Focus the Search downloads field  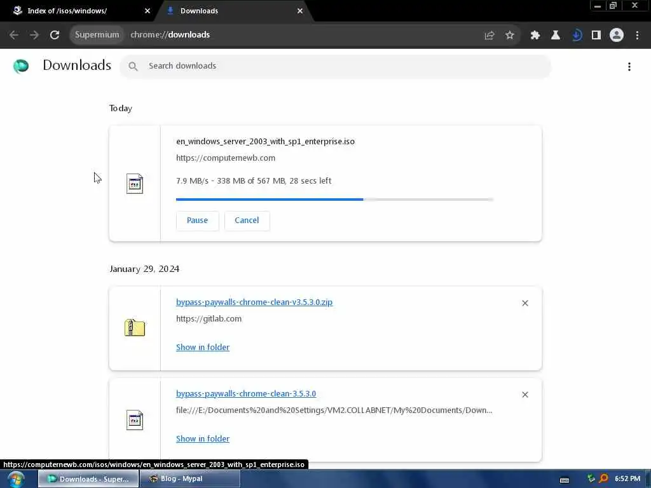(336, 66)
